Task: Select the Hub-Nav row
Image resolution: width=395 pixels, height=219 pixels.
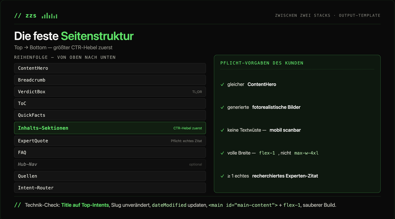Action: tap(110, 164)
